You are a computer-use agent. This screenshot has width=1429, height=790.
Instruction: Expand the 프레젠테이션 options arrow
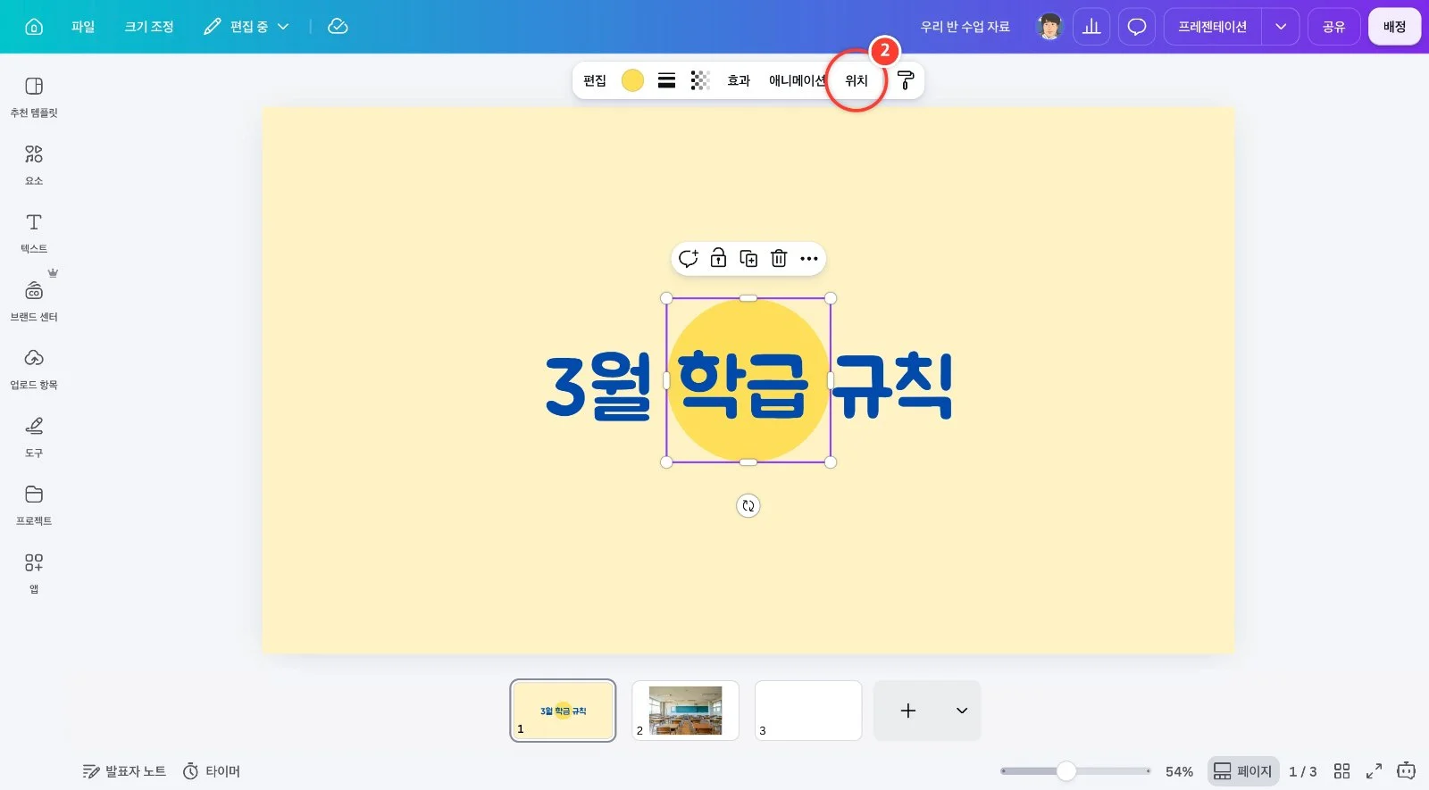pyautogui.click(x=1281, y=27)
